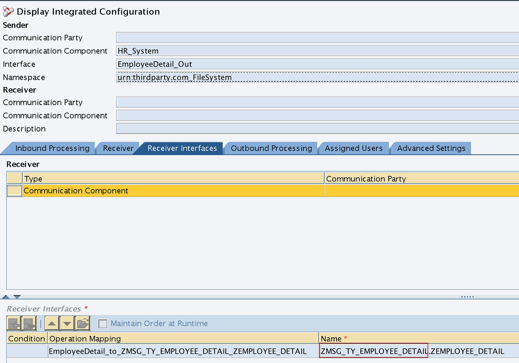The image size is (519, 363).
Task: Click the insert receiver interface row icon
Action: click(x=14, y=323)
